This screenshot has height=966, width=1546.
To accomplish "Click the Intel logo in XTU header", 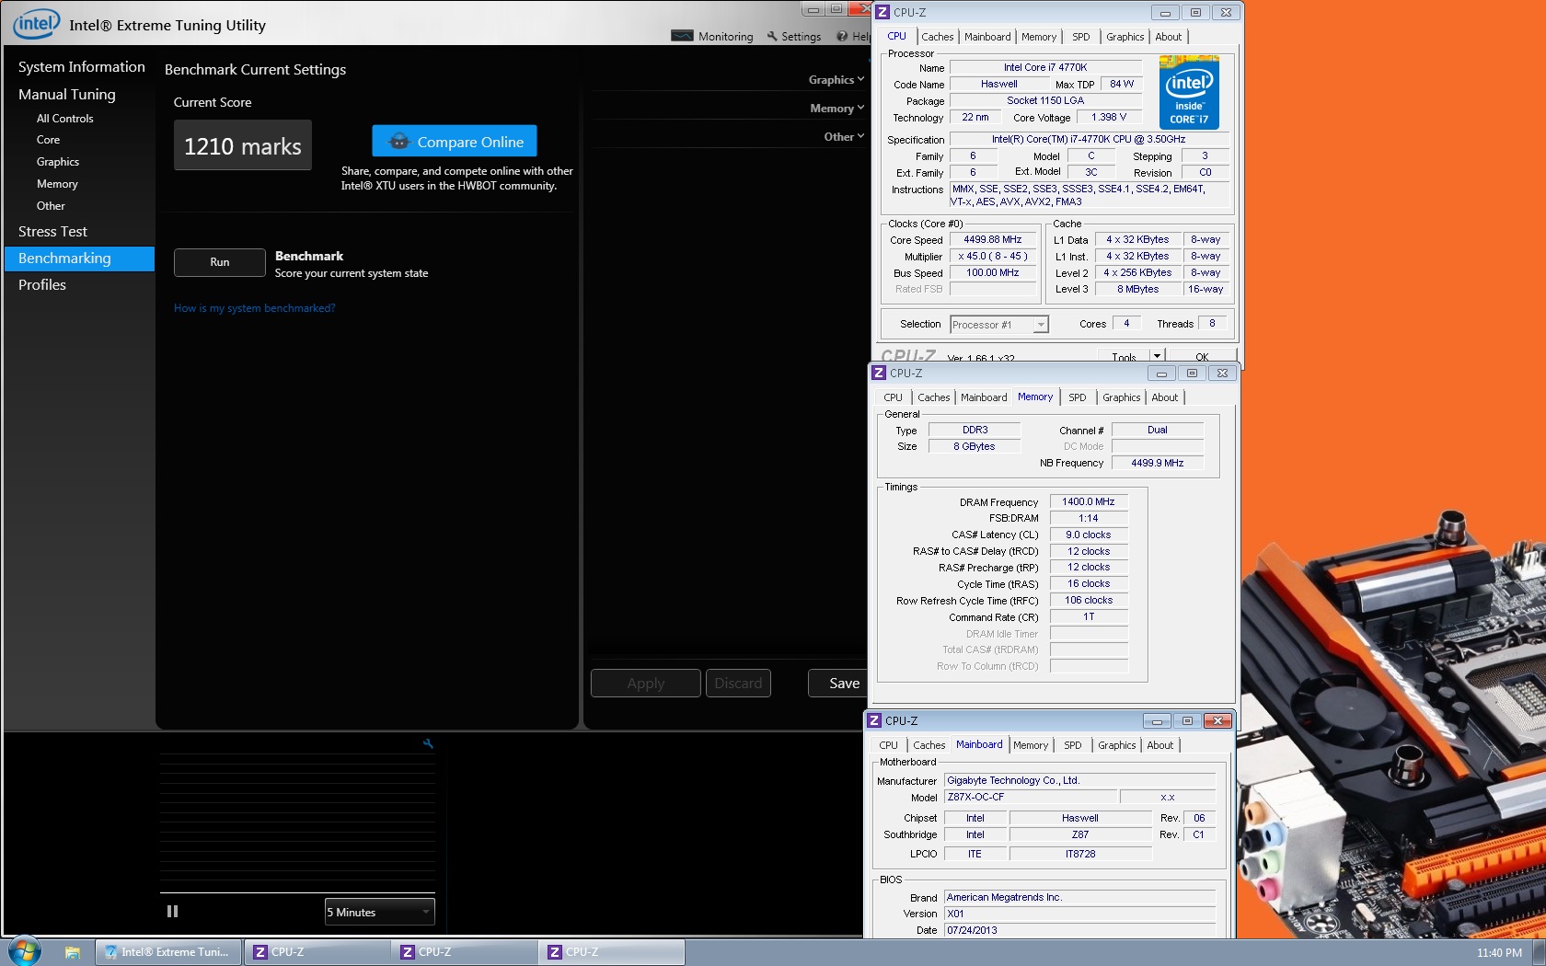I will [x=37, y=23].
